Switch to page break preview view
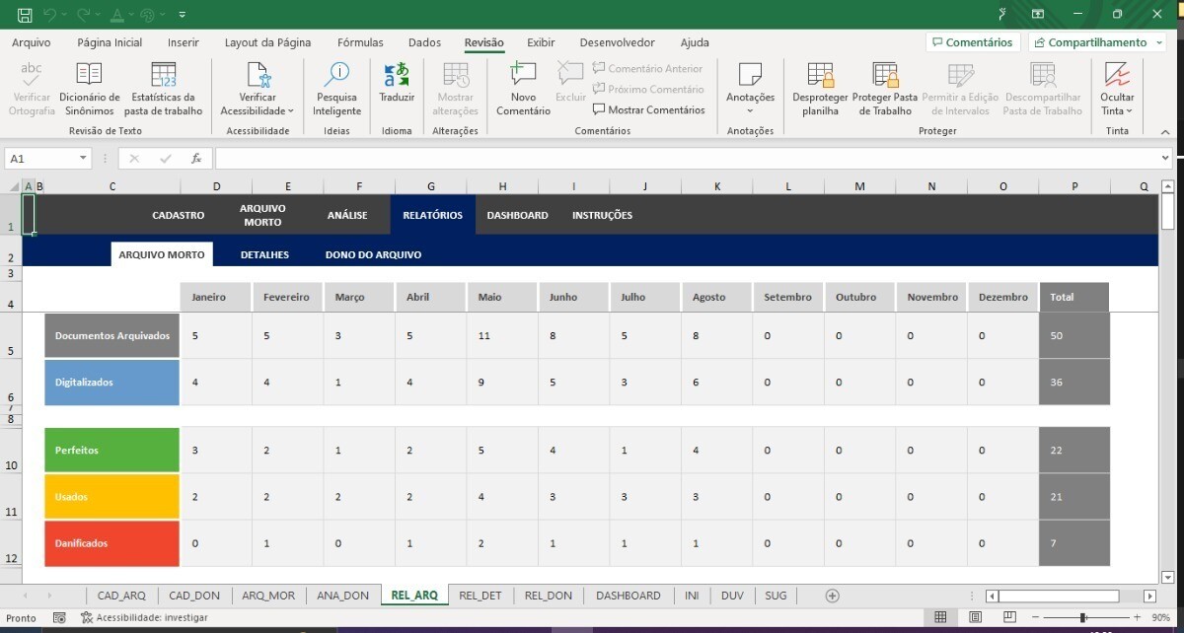The image size is (1184, 633). 1008,617
